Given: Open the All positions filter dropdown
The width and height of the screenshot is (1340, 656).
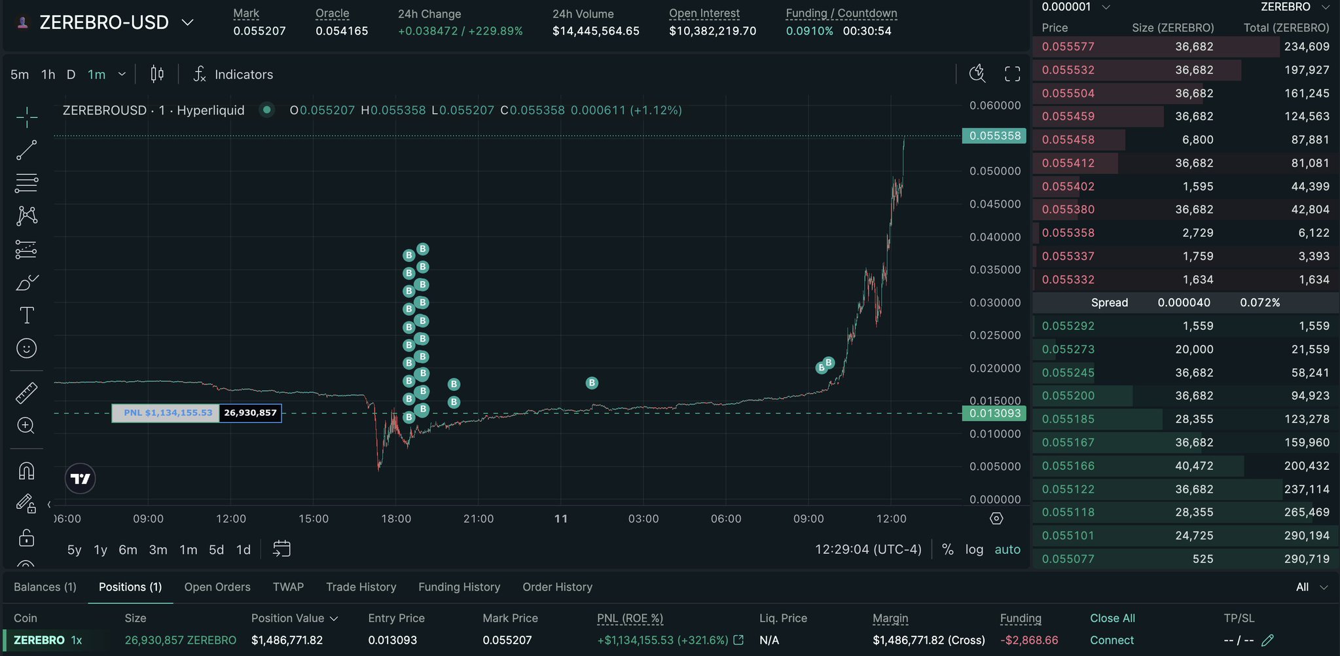Looking at the screenshot, I should click(x=1312, y=587).
